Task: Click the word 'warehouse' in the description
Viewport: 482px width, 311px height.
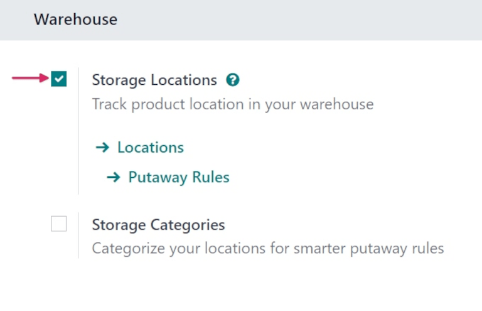Action: (x=338, y=104)
